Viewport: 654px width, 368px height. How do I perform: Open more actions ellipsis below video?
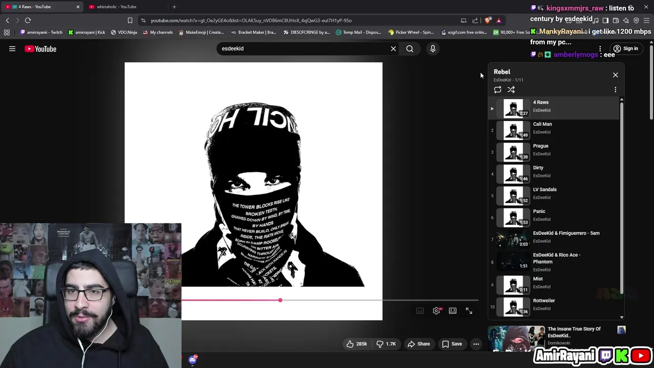pyautogui.click(x=476, y=344)
